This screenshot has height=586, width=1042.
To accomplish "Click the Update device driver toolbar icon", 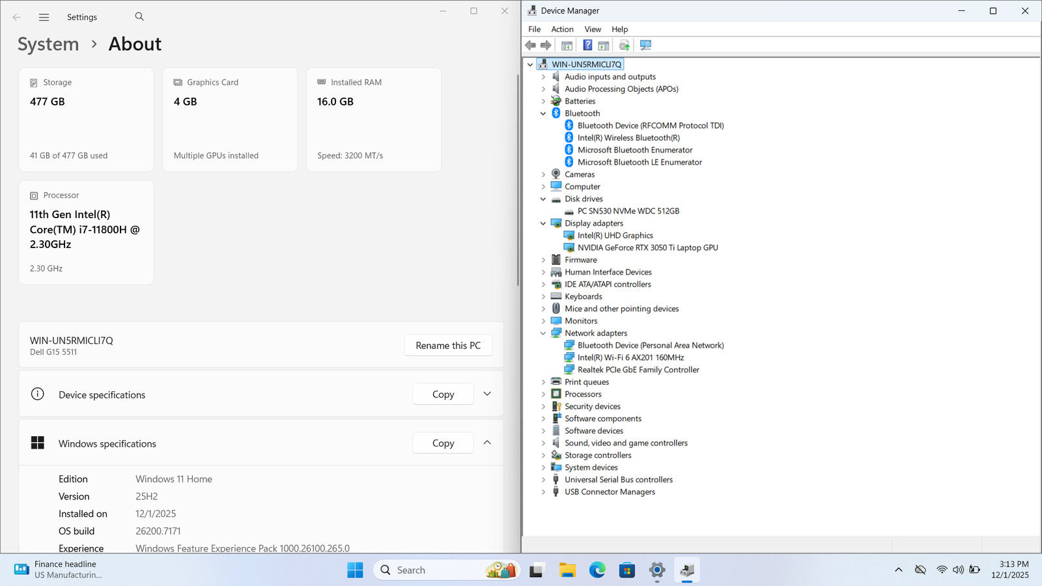I will (624, 45).
